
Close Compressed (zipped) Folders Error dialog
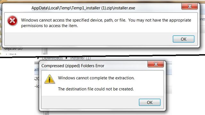pos(156,64)
